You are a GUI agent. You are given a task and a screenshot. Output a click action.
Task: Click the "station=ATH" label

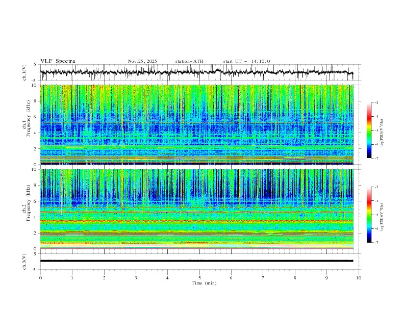tap(189, 61)
